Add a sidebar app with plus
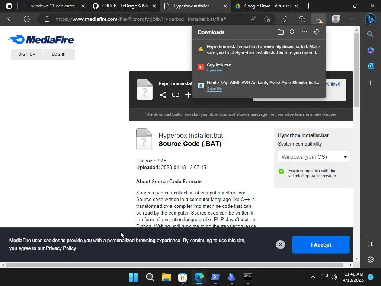 tap(370, 83)
